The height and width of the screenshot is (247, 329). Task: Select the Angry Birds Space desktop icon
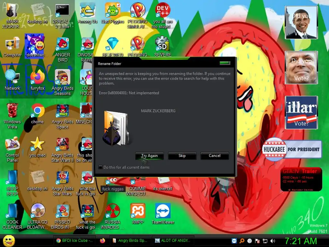coord(62,116)
